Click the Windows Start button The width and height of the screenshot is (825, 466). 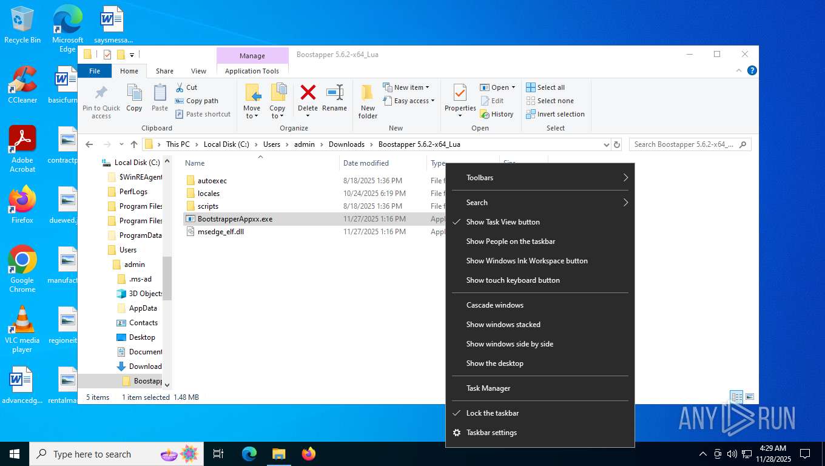[x=15, y=454]
